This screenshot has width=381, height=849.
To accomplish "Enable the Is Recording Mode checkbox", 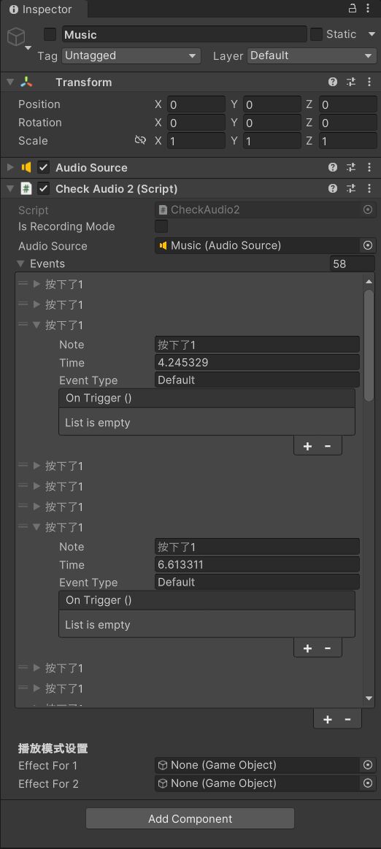I will click(x=161, y=226).
